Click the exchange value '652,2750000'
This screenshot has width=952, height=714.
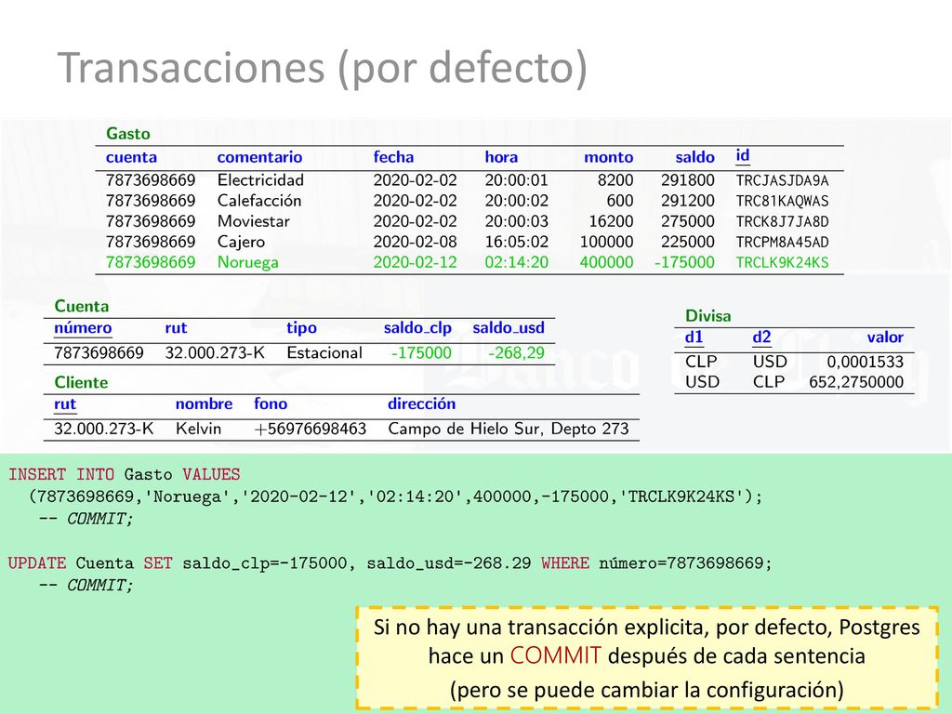[x=856, y=382]
